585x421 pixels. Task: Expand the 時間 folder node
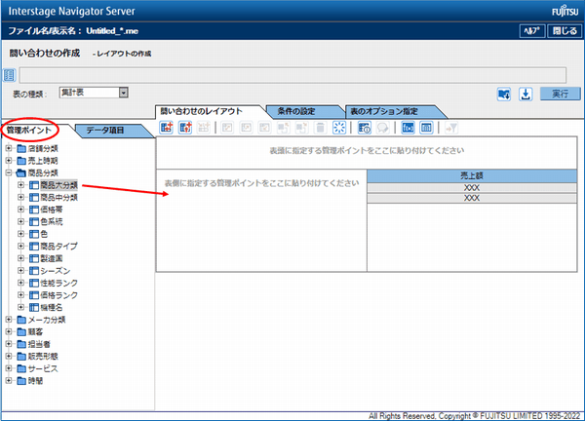tap(9, 381)
